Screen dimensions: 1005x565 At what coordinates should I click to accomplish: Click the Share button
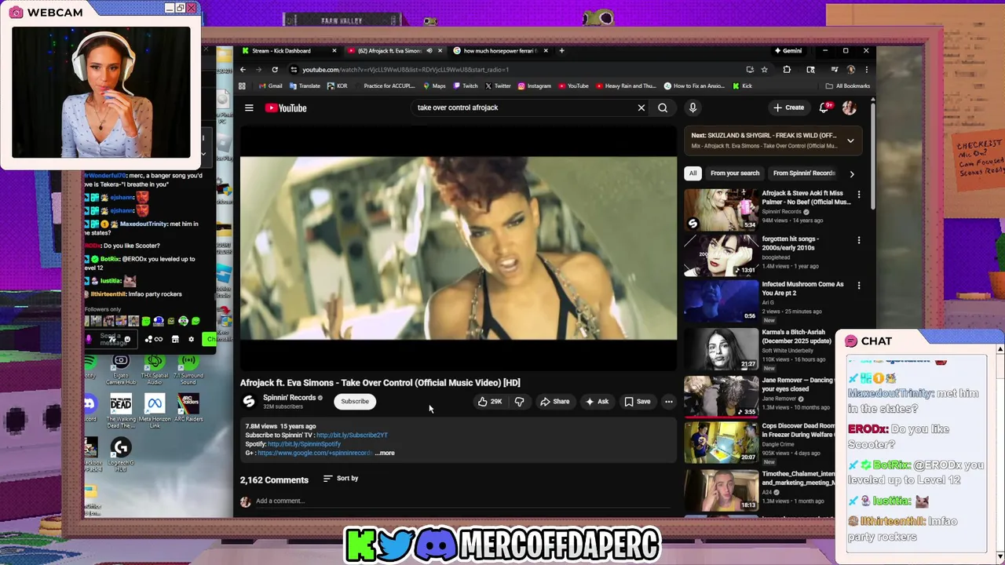tap(554, 402)
